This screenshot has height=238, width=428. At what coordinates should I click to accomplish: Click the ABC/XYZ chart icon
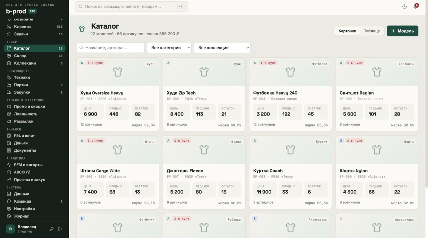click(x=9, y=172)
